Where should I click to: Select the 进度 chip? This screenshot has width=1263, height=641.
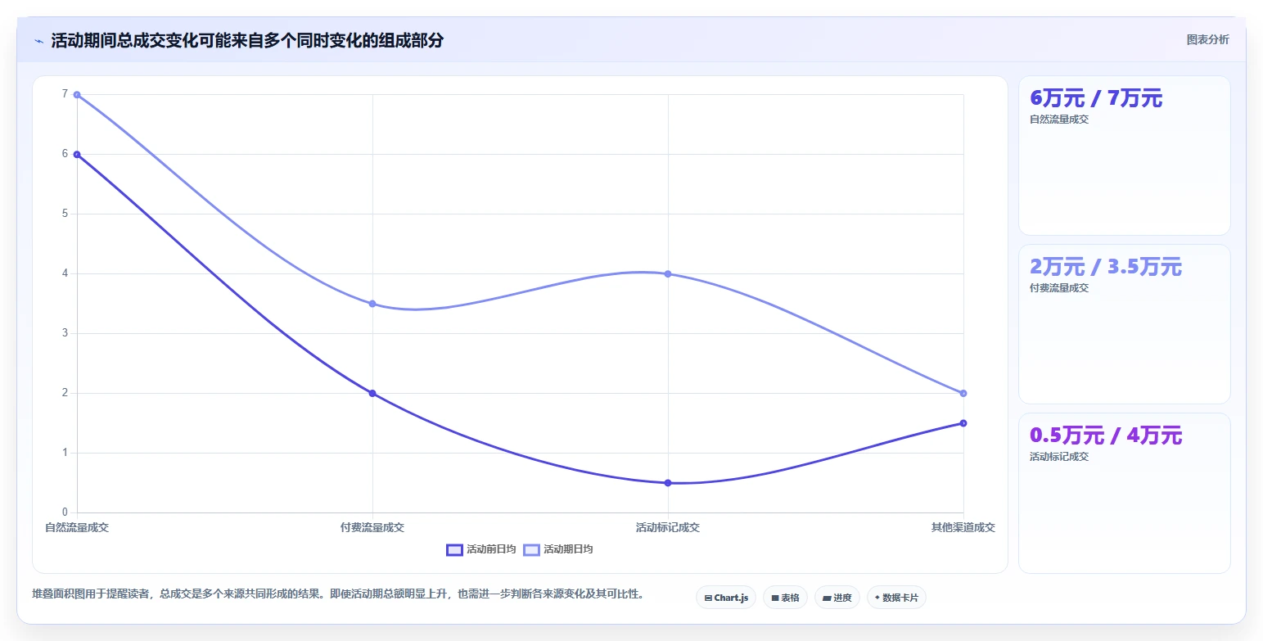pyautogui.click(x=837, y=598)
